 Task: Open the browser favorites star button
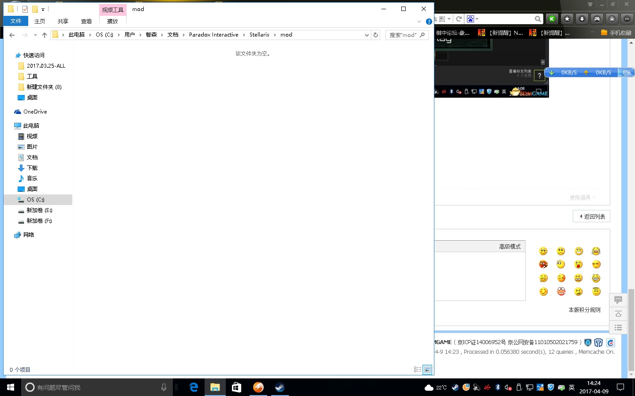coord(567,19)
